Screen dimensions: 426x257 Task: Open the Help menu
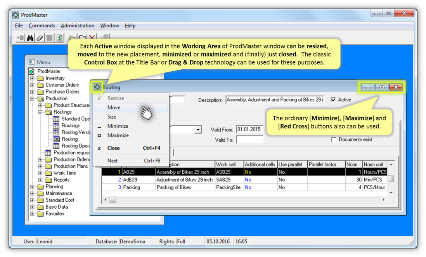(130, 26)
